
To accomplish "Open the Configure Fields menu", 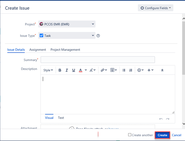I will point(156,8).
